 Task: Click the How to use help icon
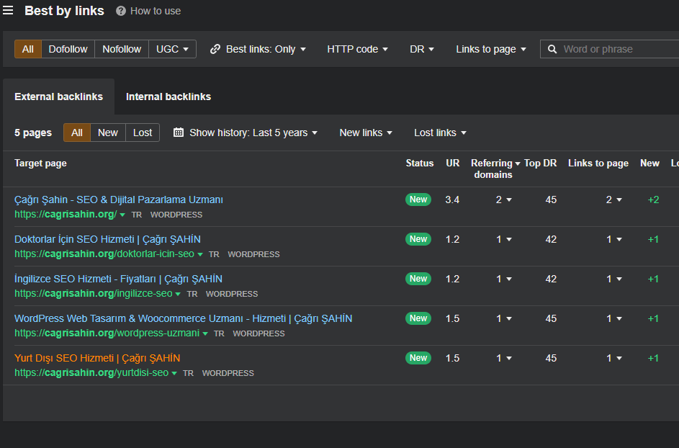click(x=121, y=11)
